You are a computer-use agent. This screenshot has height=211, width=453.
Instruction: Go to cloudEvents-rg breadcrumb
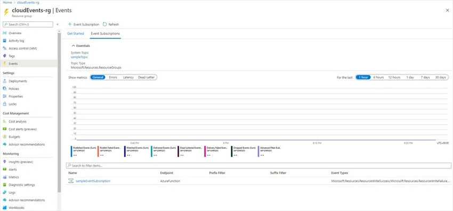[x=29, y=2]
